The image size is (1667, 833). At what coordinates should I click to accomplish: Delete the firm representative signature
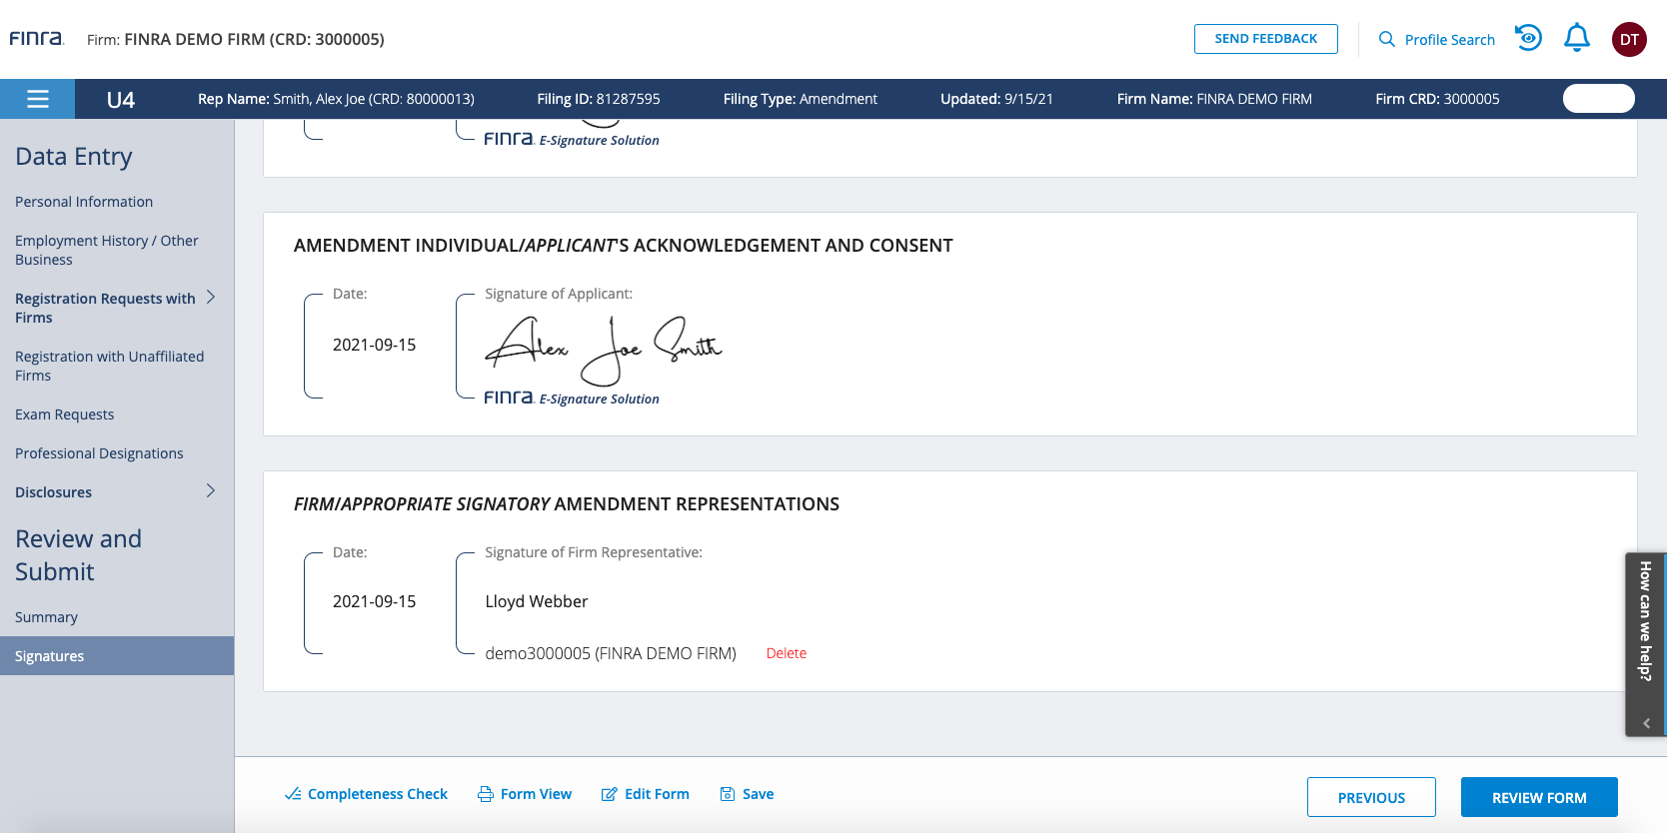(786, 653)
